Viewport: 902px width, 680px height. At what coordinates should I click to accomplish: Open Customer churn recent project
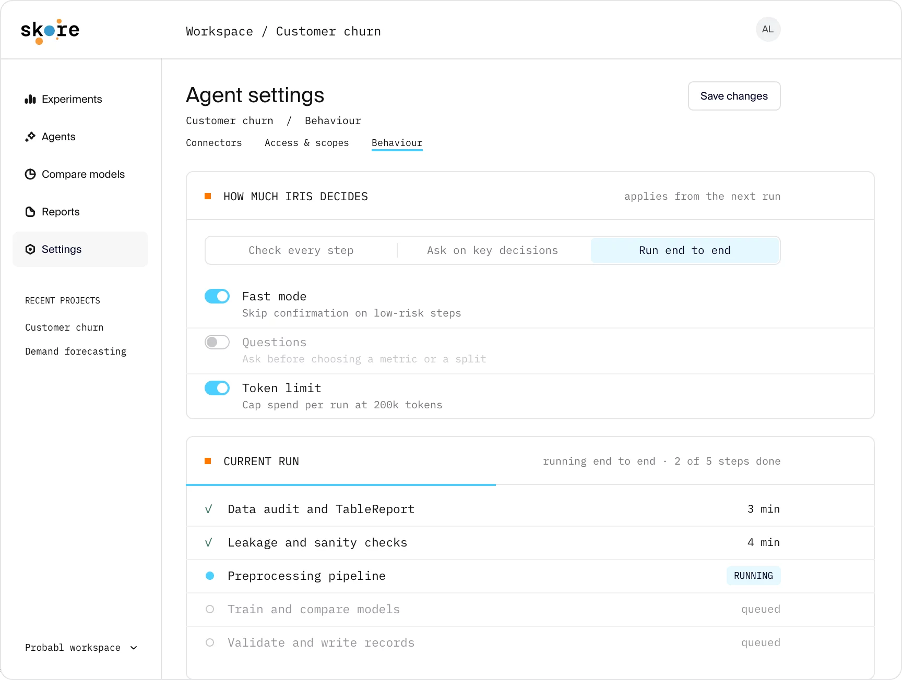[x=64, y=327]
